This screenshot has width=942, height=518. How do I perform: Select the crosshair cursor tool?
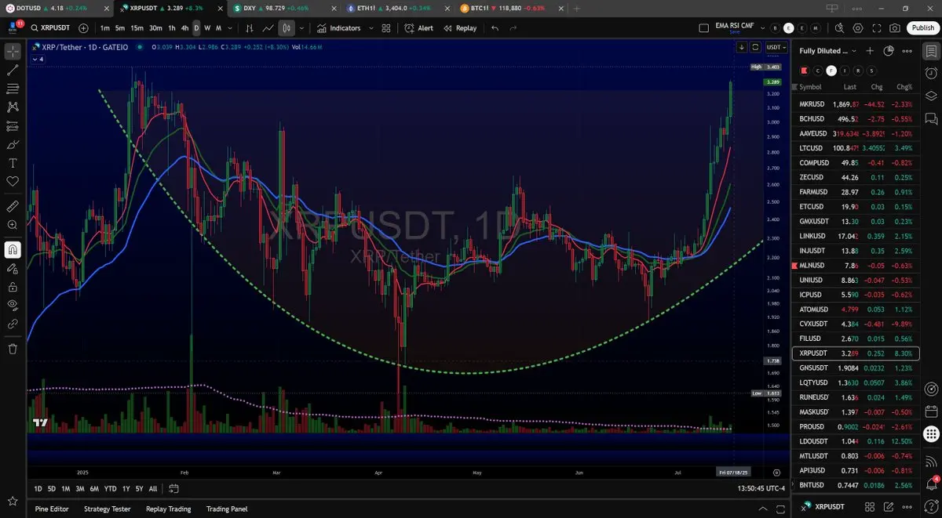[13, 52]
